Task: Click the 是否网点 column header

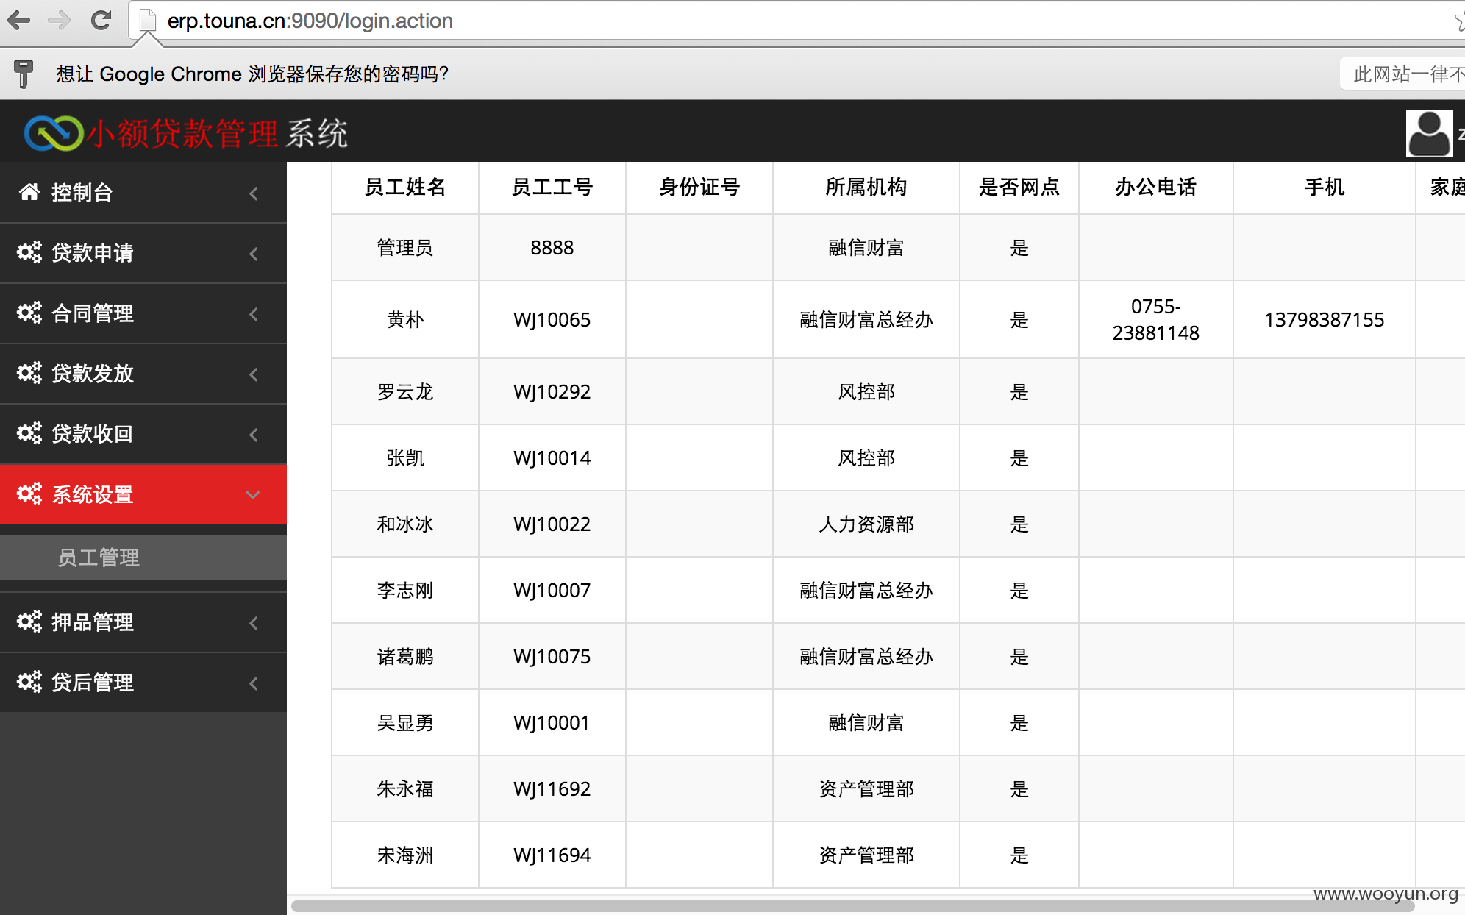Action: tap(1019, 188)
